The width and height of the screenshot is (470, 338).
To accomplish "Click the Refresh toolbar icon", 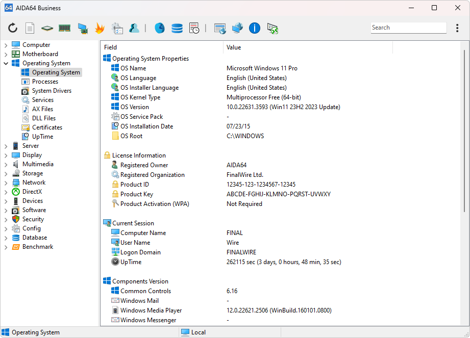I will pyautogui.click(x=13, y=28).
